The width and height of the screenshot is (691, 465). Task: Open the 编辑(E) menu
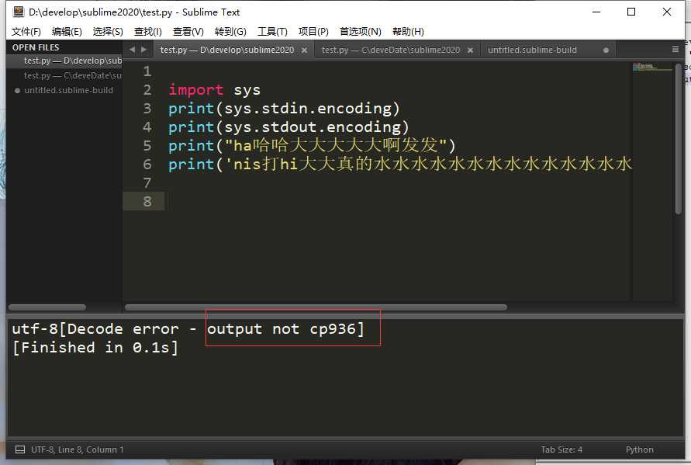67,32
